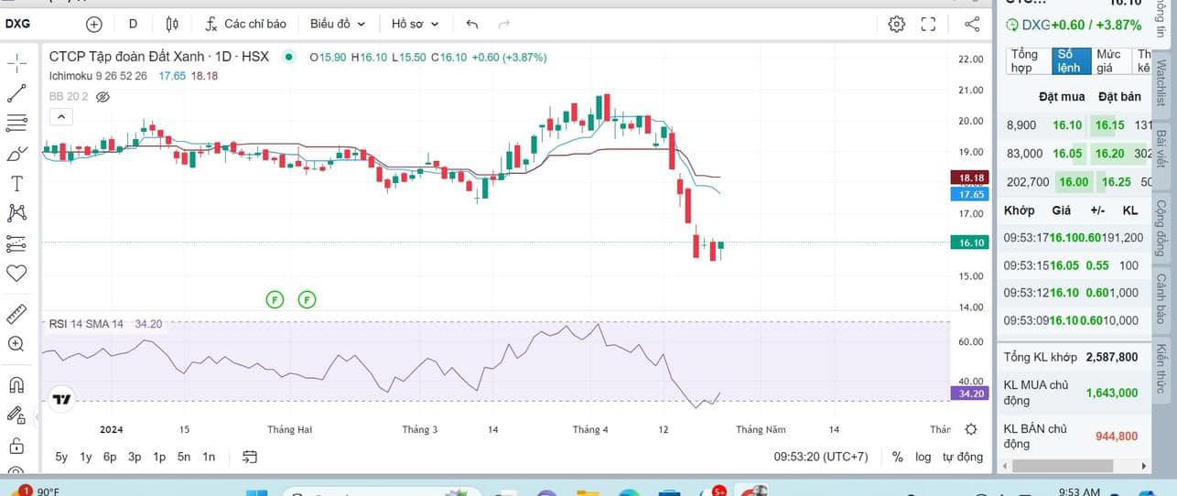Set the chart range to 5n
Viewport: 1177px width, 496px height.
pyautogui.click(x=184, y=457)
